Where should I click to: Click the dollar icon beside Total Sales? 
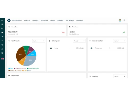coord(70,27)
